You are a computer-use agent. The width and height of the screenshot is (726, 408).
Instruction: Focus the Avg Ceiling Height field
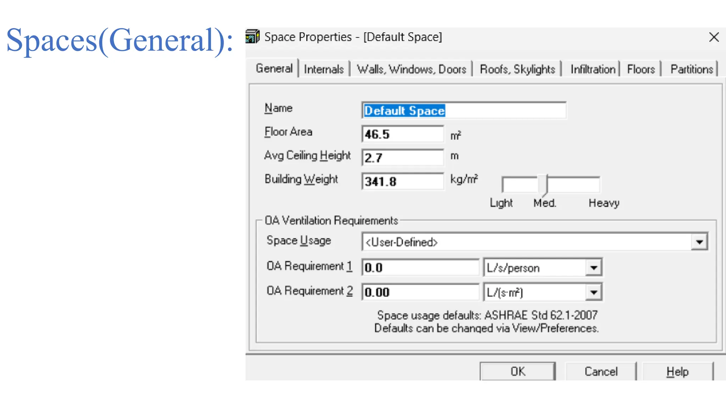(402, 158)
